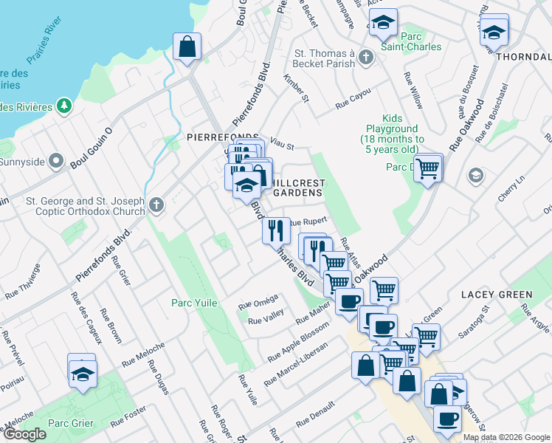The width and height of the screenshot is (552, 443).
Task: Click the Rue Marcel-Libersan street label
Action: (x=296, y=364)
